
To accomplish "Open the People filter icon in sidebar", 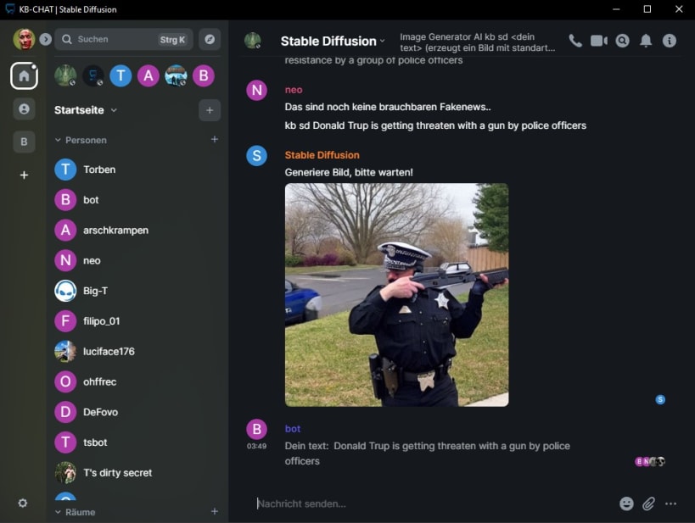I will point(24,109).
